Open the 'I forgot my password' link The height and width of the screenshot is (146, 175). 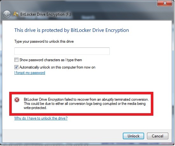click(x=30, y=73)
